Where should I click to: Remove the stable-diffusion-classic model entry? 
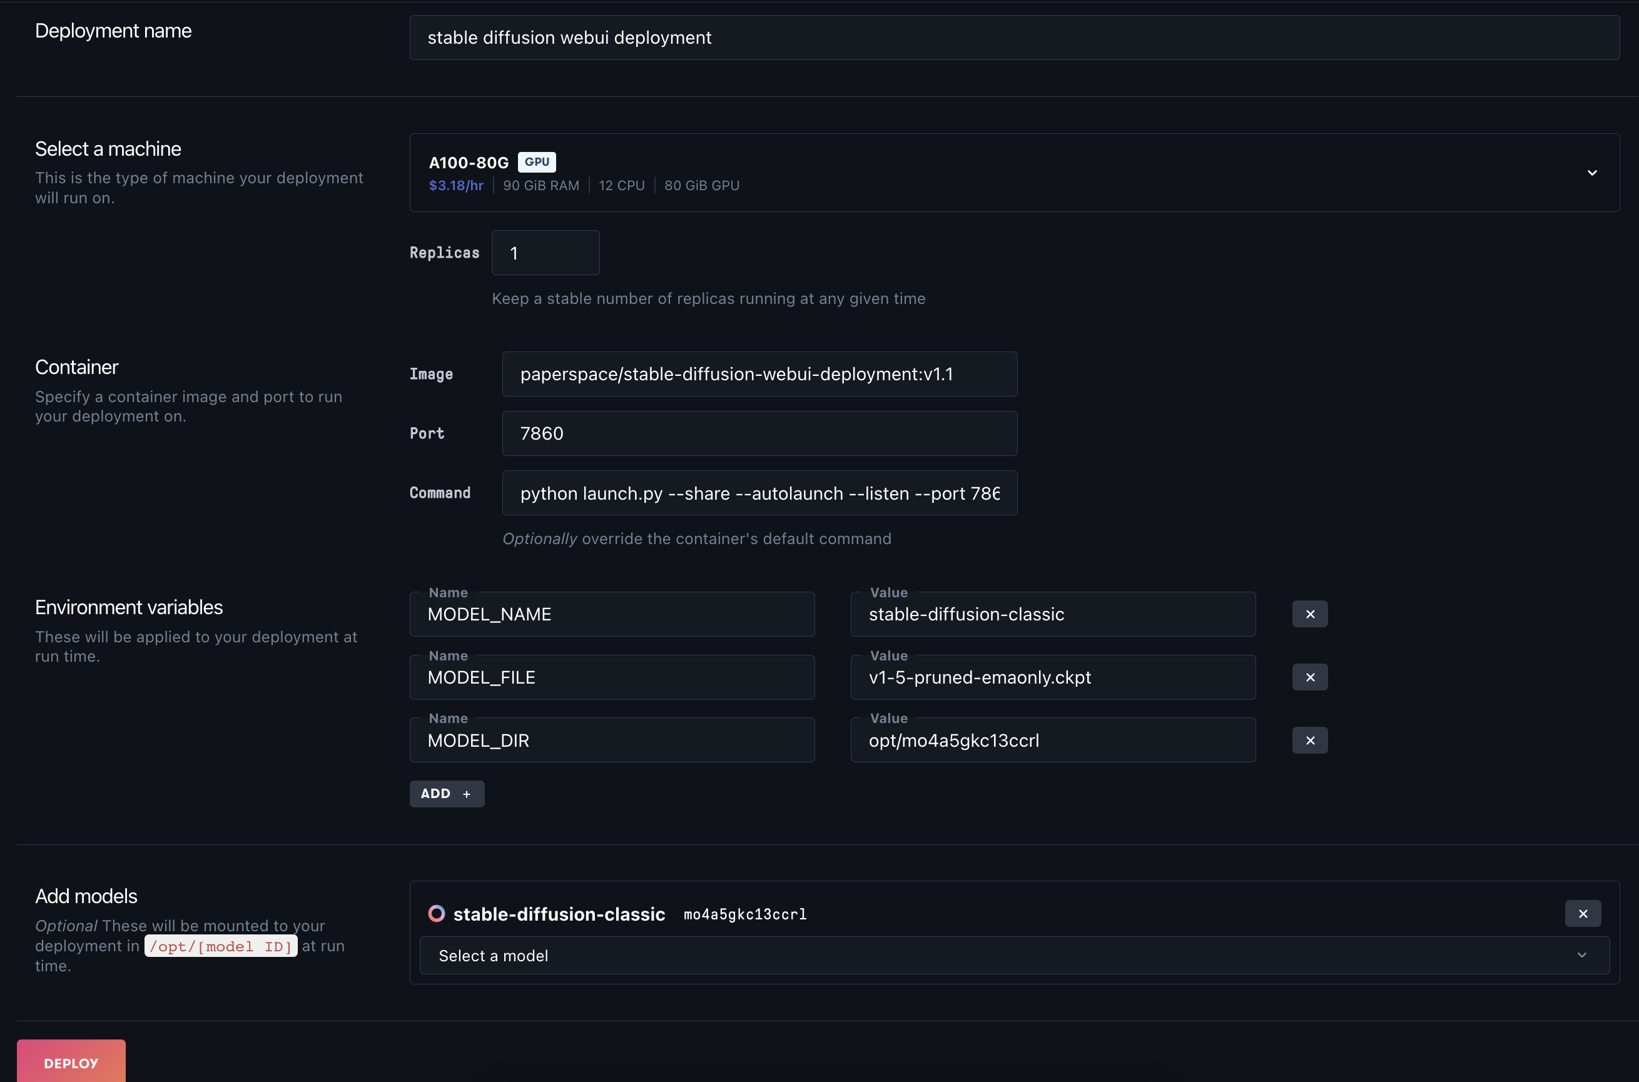[1581, 913]
